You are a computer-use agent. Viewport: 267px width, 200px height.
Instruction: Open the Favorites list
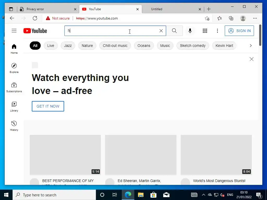220,18
